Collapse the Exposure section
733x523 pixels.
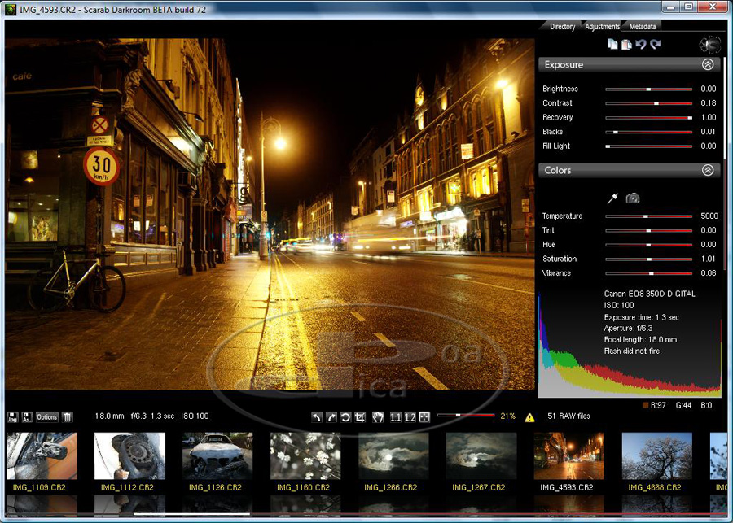[708, 64]
